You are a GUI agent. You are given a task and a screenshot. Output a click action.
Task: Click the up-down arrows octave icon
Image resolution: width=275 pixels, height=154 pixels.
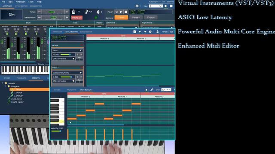[98, 12]
